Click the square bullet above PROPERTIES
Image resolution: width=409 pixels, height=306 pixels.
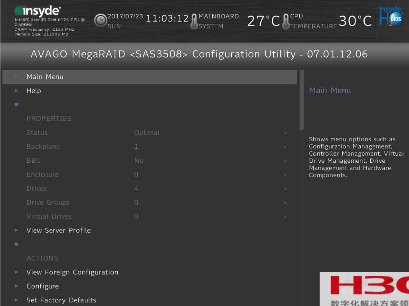(x=16, y=105)
